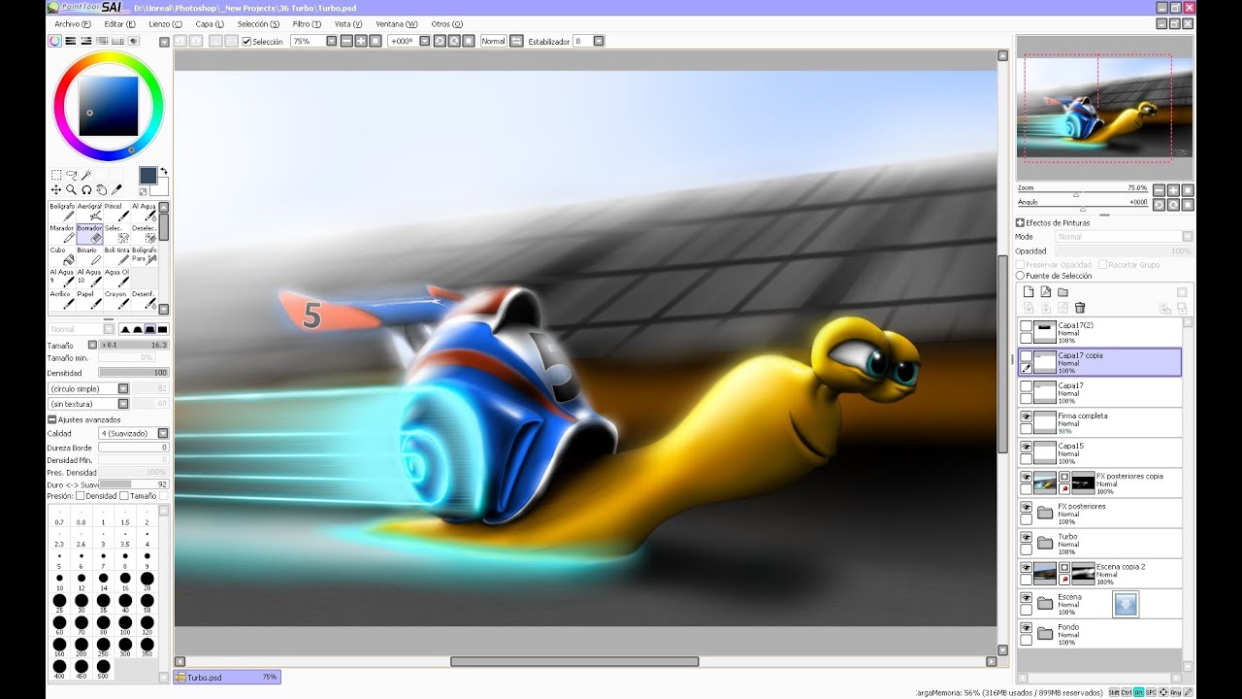Image resolution: width=1242 pixels, height=699 pixels.
Task: Show the color wheel panel icon
Action: [55, 41]
